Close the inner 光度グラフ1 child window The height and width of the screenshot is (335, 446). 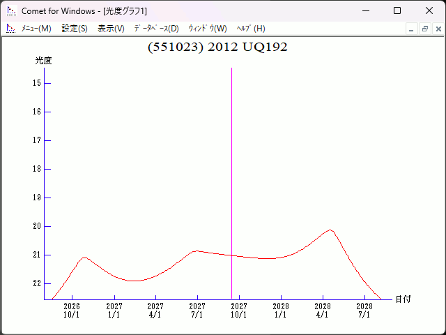(438, 29)
